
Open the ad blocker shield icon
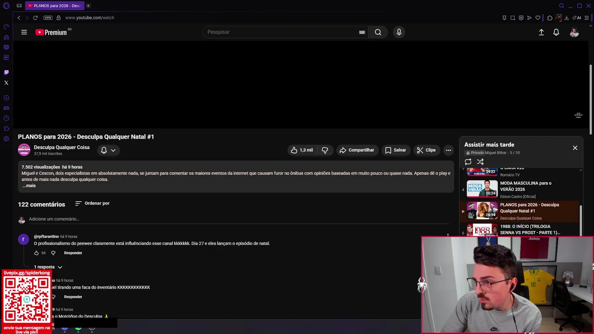[x=521, y=18]
